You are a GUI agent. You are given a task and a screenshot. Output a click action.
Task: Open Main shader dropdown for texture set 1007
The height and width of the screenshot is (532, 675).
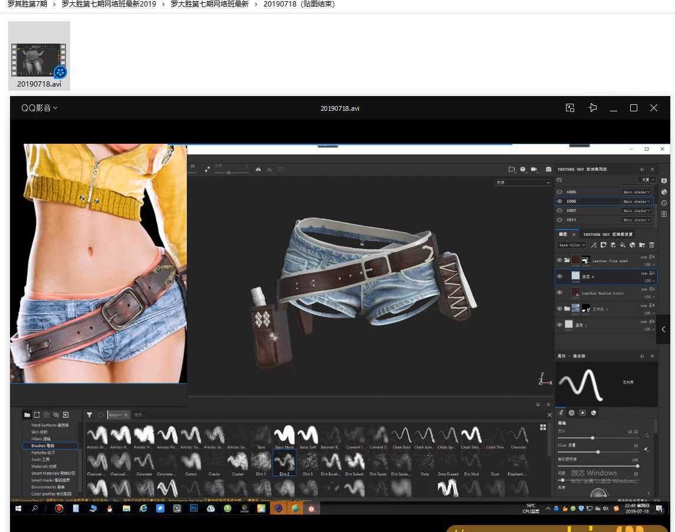(636, 210)
